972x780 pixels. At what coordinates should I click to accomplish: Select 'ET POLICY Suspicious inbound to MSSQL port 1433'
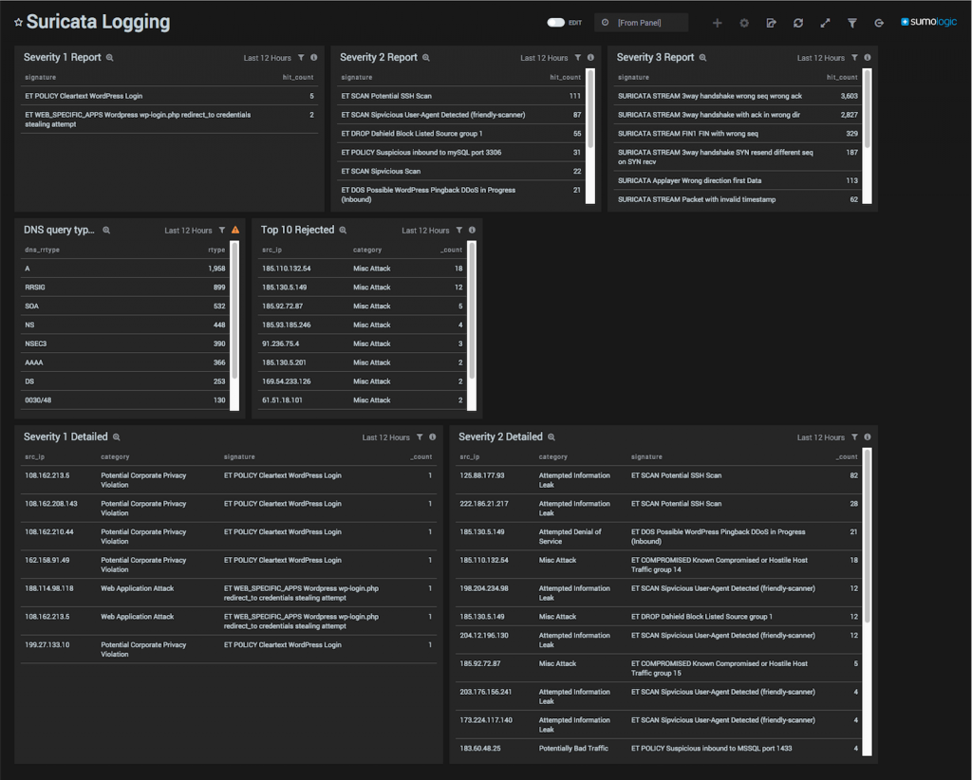[711, 749]
